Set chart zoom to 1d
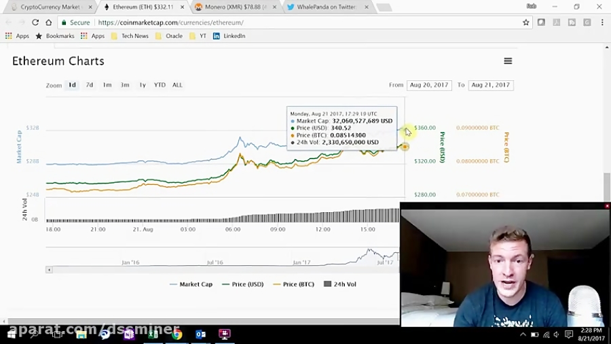 point(72,85)
